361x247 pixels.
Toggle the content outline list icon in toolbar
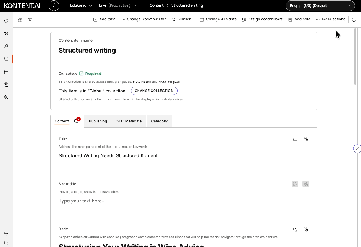[20, 20]
